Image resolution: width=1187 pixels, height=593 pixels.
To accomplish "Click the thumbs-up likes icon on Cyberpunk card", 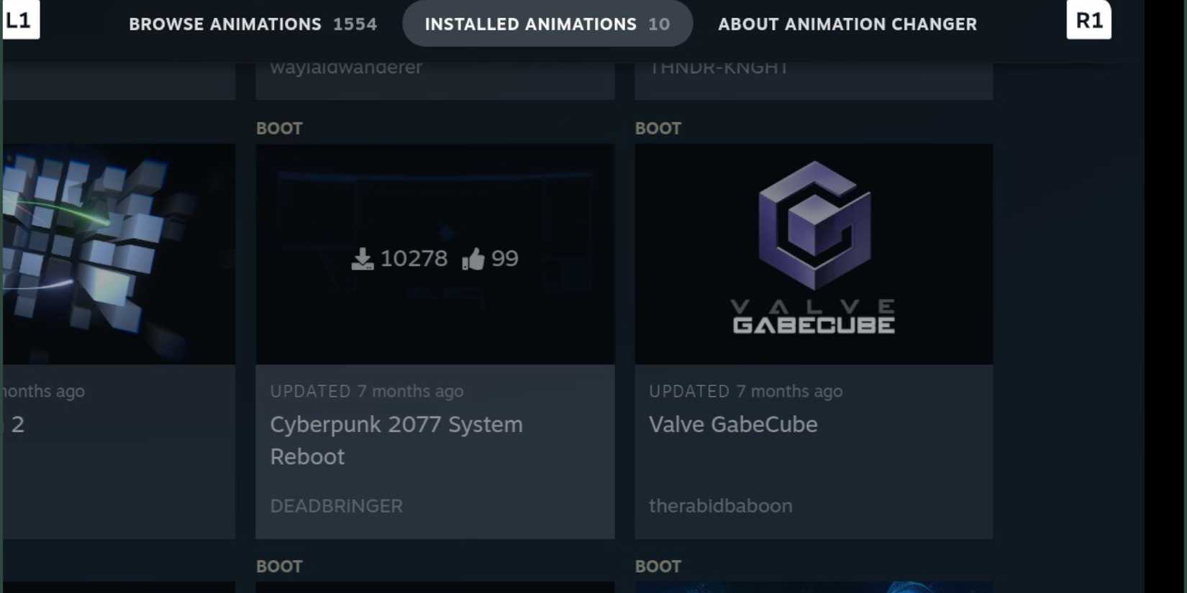I will [473, 259].
